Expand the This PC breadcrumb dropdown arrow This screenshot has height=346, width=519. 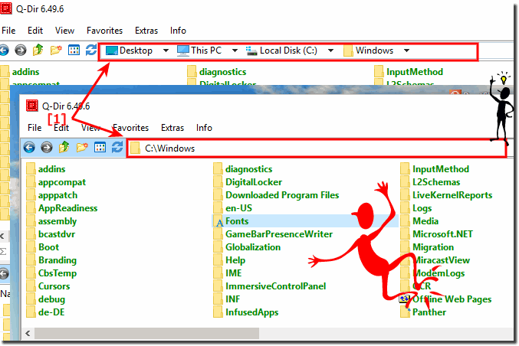click(x=235, y=51)
